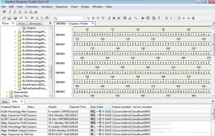Screen dimensions: 215x136
Task: Open the File menu
Action: [x=4, y=7]
